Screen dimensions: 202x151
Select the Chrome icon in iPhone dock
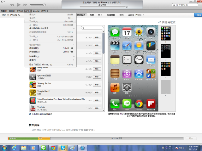(139, 103)
